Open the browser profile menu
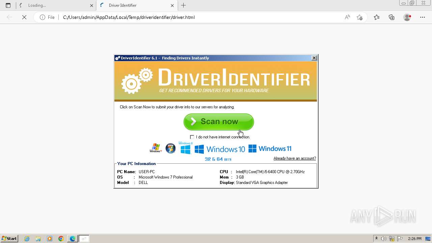The width and height of the screenshot is (432, 243). tap(407, 17)
